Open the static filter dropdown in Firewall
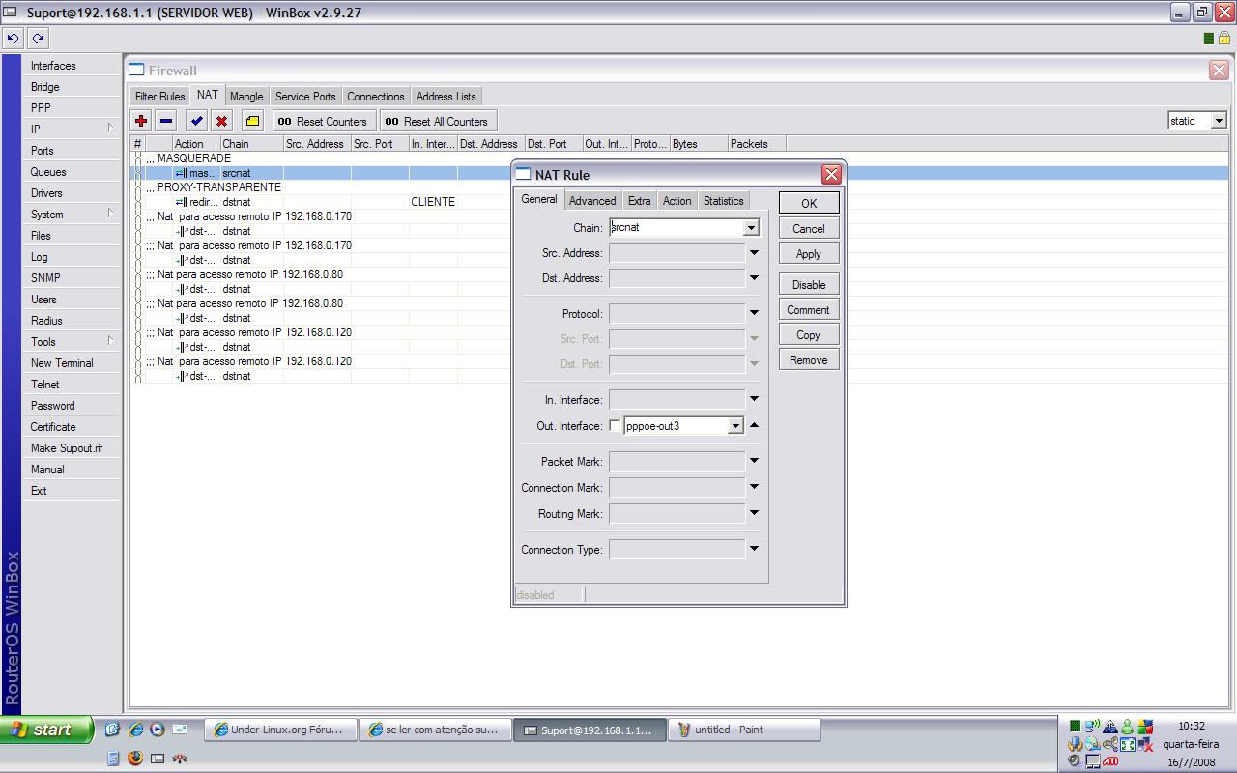Image resolution: width=1237 pixels, height=773 pixels. (x=1219, y=121)
